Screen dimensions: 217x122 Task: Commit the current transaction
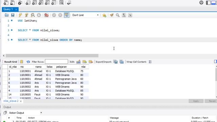click(54, 15)
